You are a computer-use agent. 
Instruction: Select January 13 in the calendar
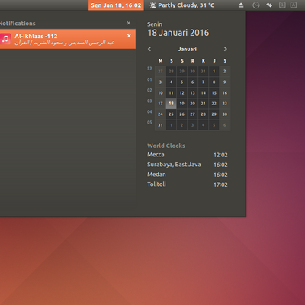[193, 93]
